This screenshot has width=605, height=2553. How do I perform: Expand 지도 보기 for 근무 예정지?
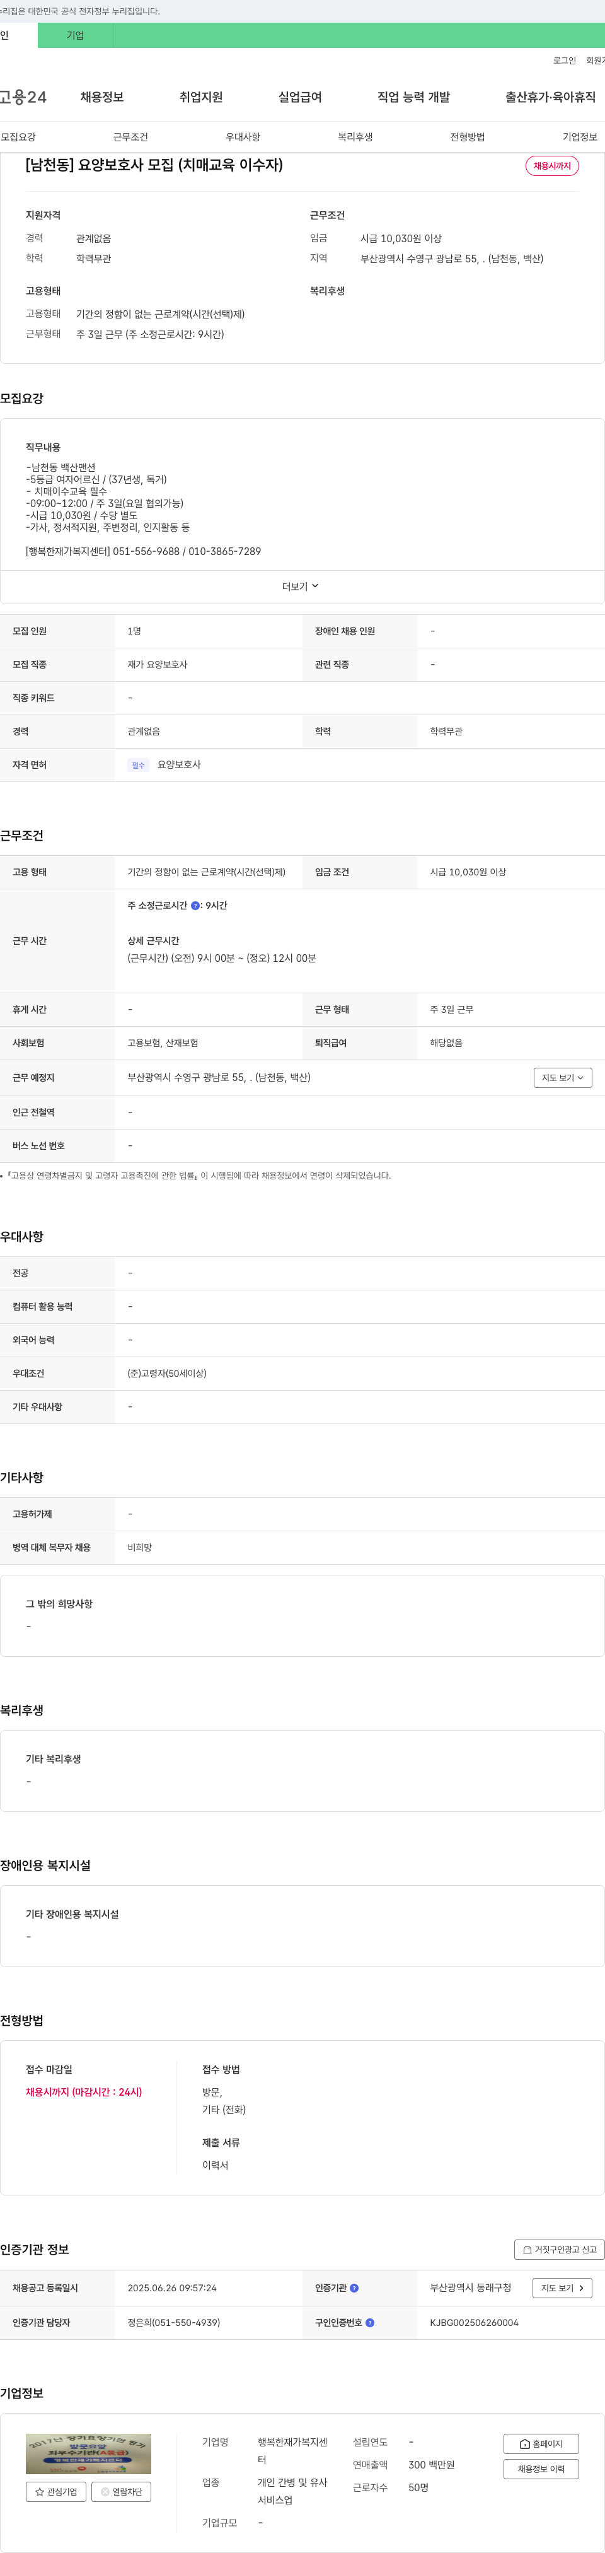pos(562,1077)
